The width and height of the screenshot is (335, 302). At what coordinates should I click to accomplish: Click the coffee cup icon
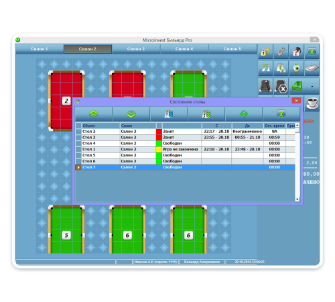pos(312,103)
